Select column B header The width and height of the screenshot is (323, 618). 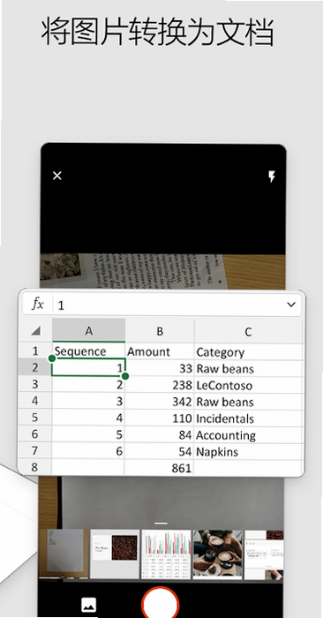point(160,331)
